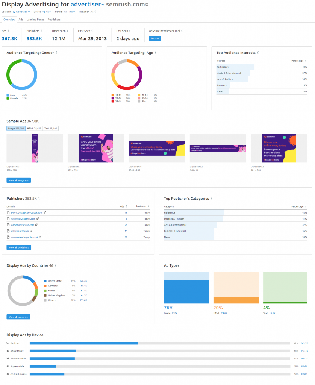Open external link icon for gamenotworking.com
The image size is (315, 385).
(36, 225)
